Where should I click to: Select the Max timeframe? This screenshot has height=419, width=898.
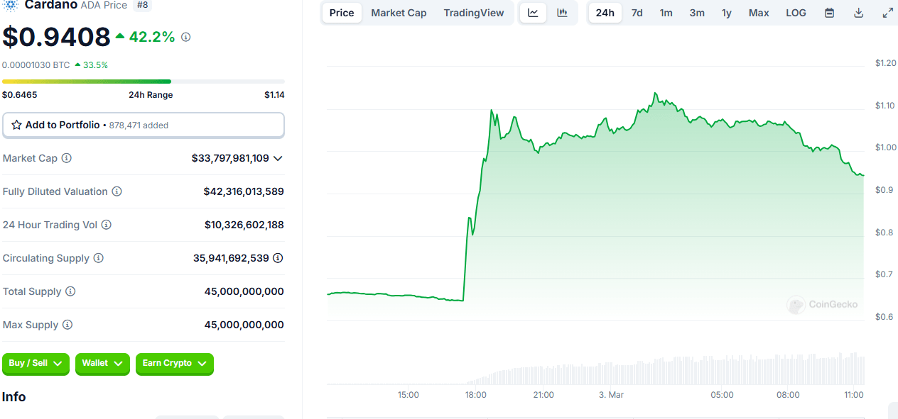tap(758, 12)
